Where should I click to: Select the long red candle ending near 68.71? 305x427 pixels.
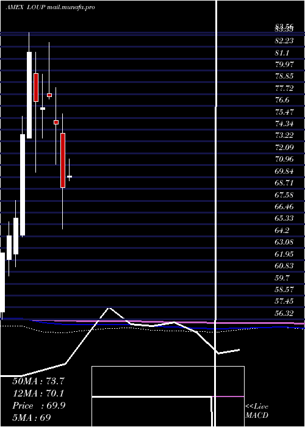63,160
